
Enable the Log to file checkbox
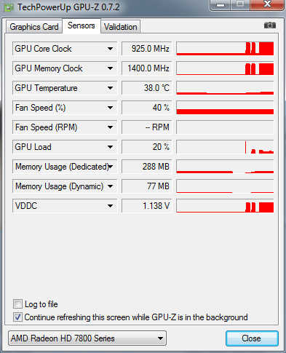pos(17,304)
